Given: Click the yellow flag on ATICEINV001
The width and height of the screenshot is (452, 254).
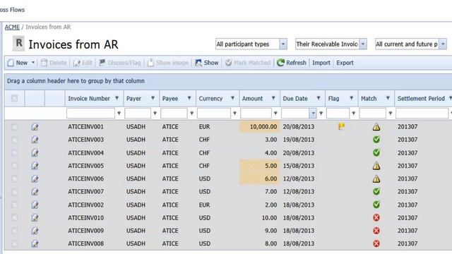Looking at the screenshot, I should 341,126.
